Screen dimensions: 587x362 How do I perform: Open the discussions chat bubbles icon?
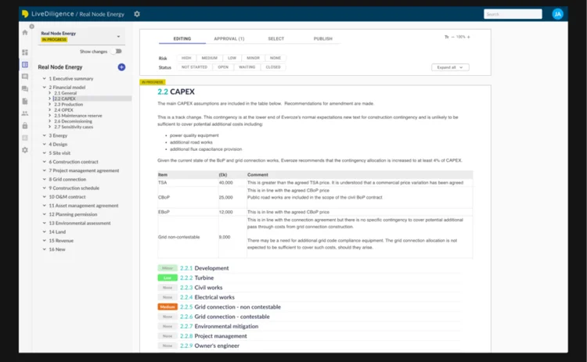pos(25,89)
